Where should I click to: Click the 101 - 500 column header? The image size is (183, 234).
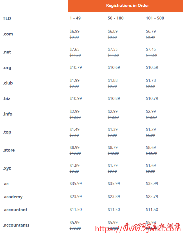pos(155,18)
